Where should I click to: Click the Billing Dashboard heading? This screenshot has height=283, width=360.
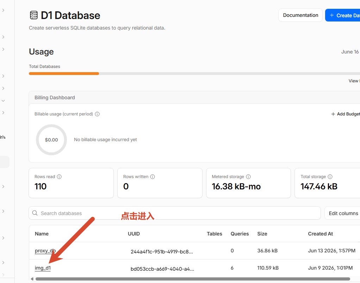click(55, 98)
